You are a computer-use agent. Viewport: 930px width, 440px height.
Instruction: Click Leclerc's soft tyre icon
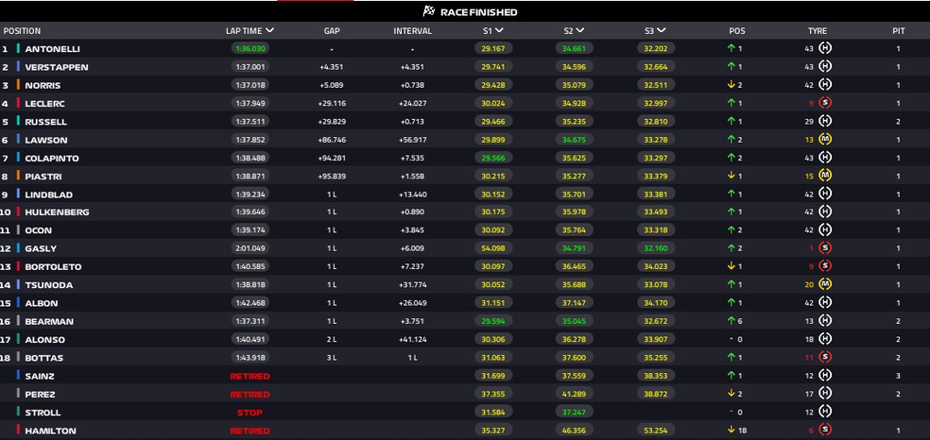pyautogui.click(x=824, y=103)
